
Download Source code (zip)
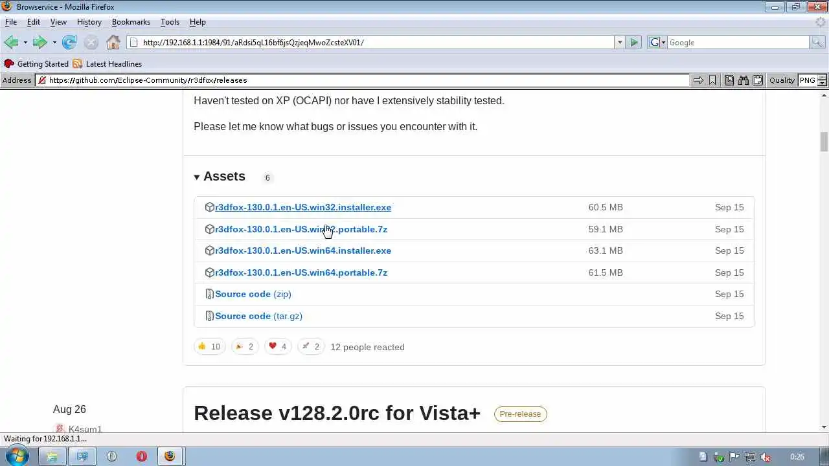coord(253,294)
